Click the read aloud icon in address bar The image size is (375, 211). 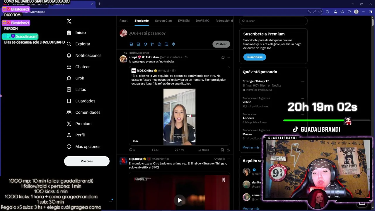pos(315,12)
